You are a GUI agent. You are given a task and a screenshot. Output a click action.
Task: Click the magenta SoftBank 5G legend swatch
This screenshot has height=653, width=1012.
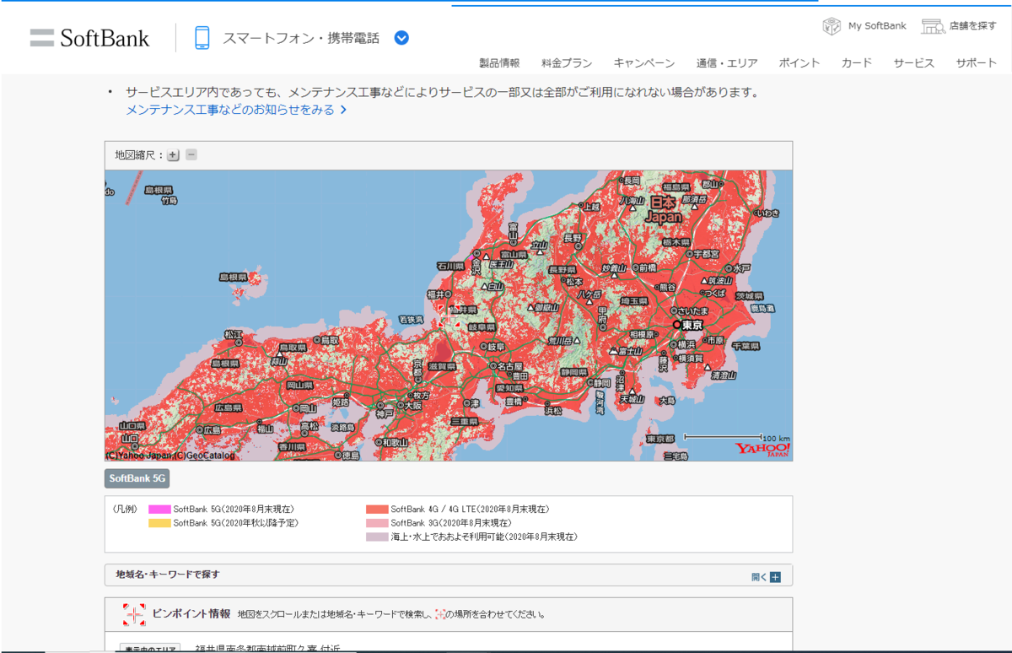tap(159, 510)
